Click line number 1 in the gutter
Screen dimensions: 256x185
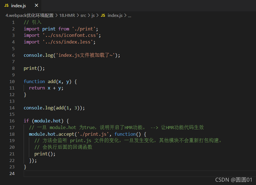click(13, 22)
